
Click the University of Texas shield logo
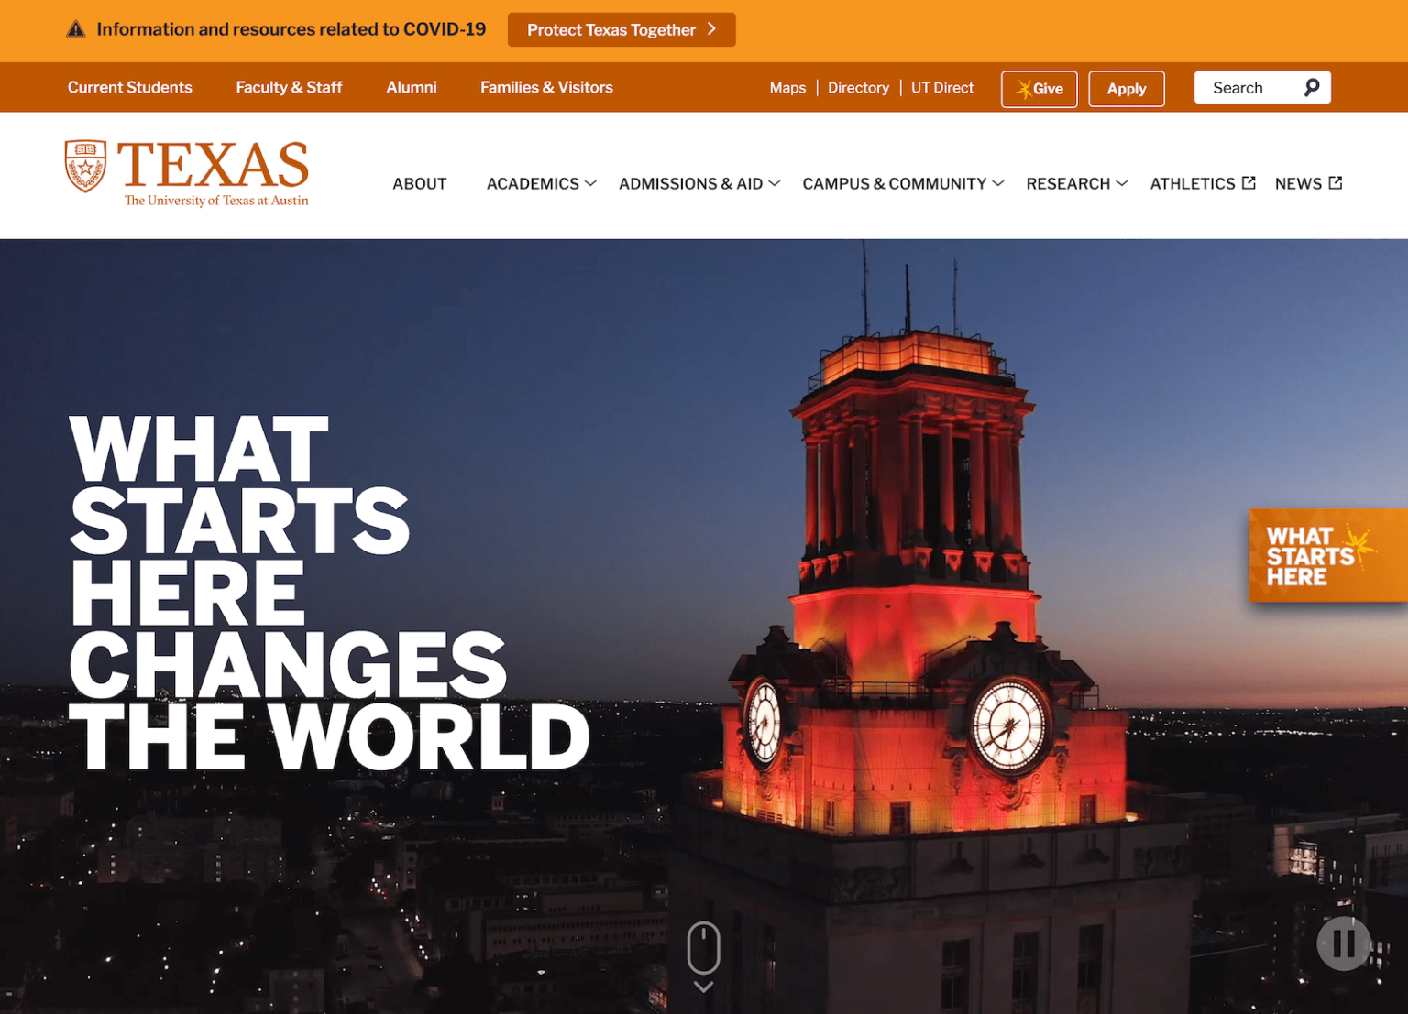85,166
